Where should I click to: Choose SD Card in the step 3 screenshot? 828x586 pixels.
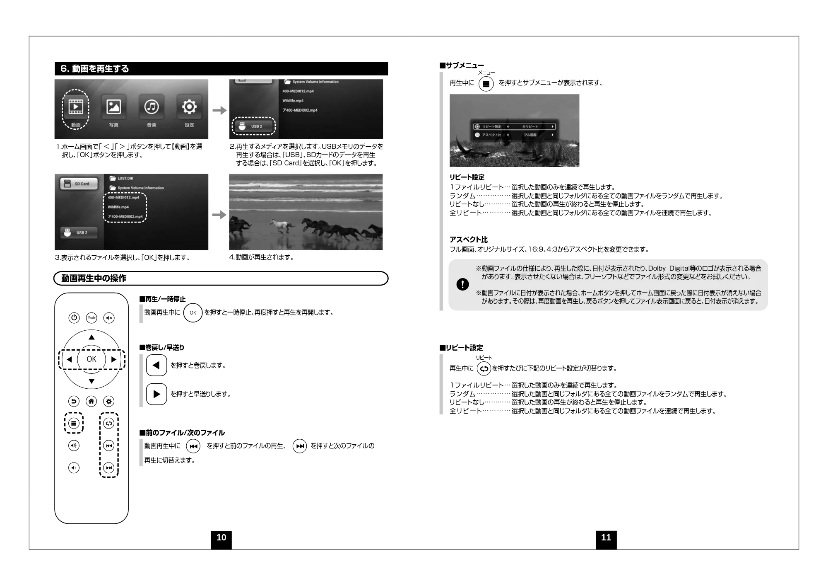[x=79, y=184]
